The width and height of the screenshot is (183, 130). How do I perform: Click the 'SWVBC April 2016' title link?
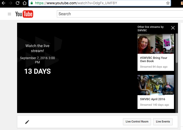click(x=152, y=99)
